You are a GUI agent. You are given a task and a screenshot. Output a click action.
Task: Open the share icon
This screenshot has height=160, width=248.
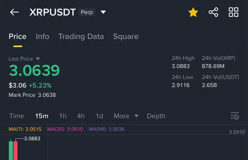pyautogui.click(x=213, y=12)
